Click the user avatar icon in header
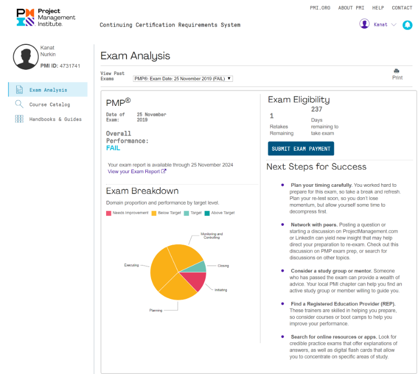 point(364,23)
